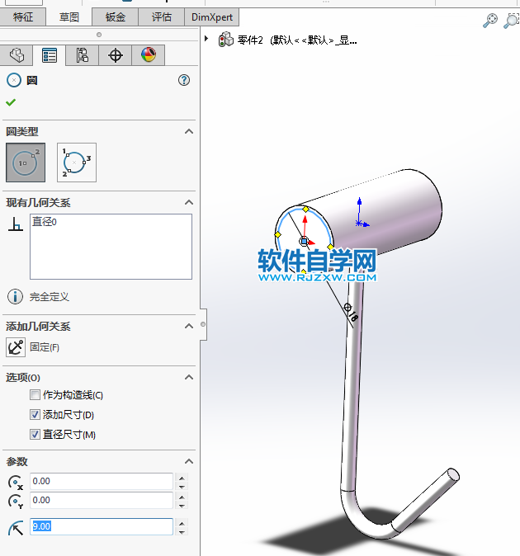Switch to the PropertyManager tab icon
Image resolution: width=520 pixels, height=556 pixels.
[x=50, y=55]
